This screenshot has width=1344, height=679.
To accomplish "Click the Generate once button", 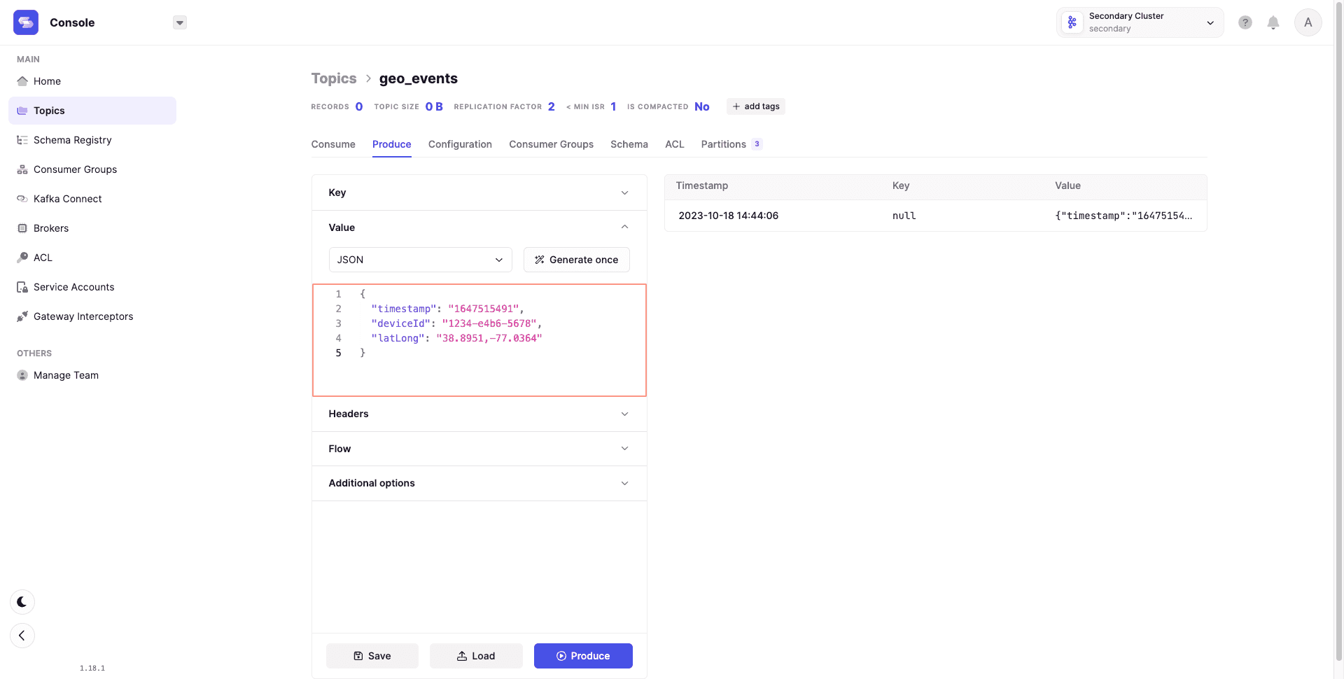I will (x=576, y=260).
